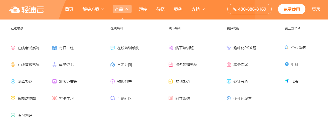This screenshot has width=328, height=127.
Task: Click the 电子证书 medal icon
Action: click(54, 65)
